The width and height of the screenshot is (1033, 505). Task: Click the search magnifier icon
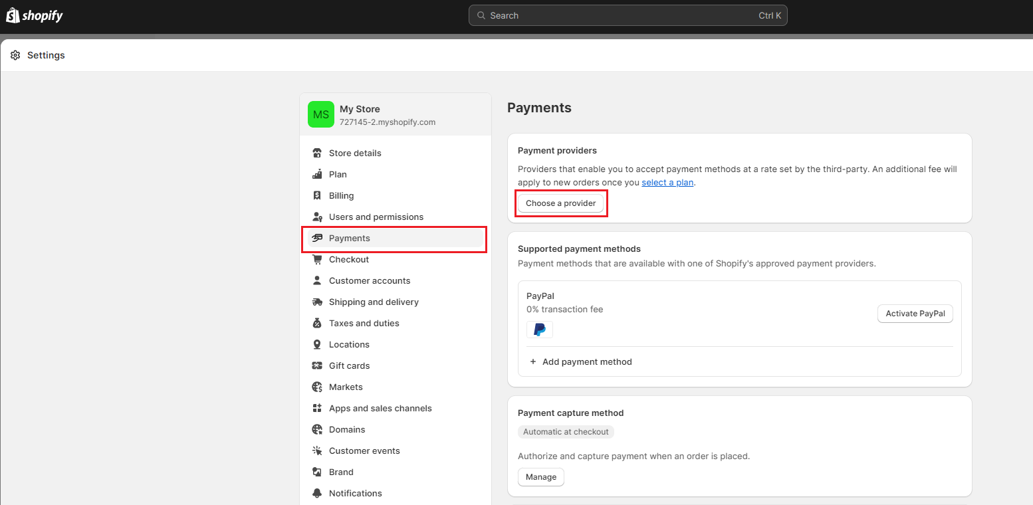click(x=481, y=15)
